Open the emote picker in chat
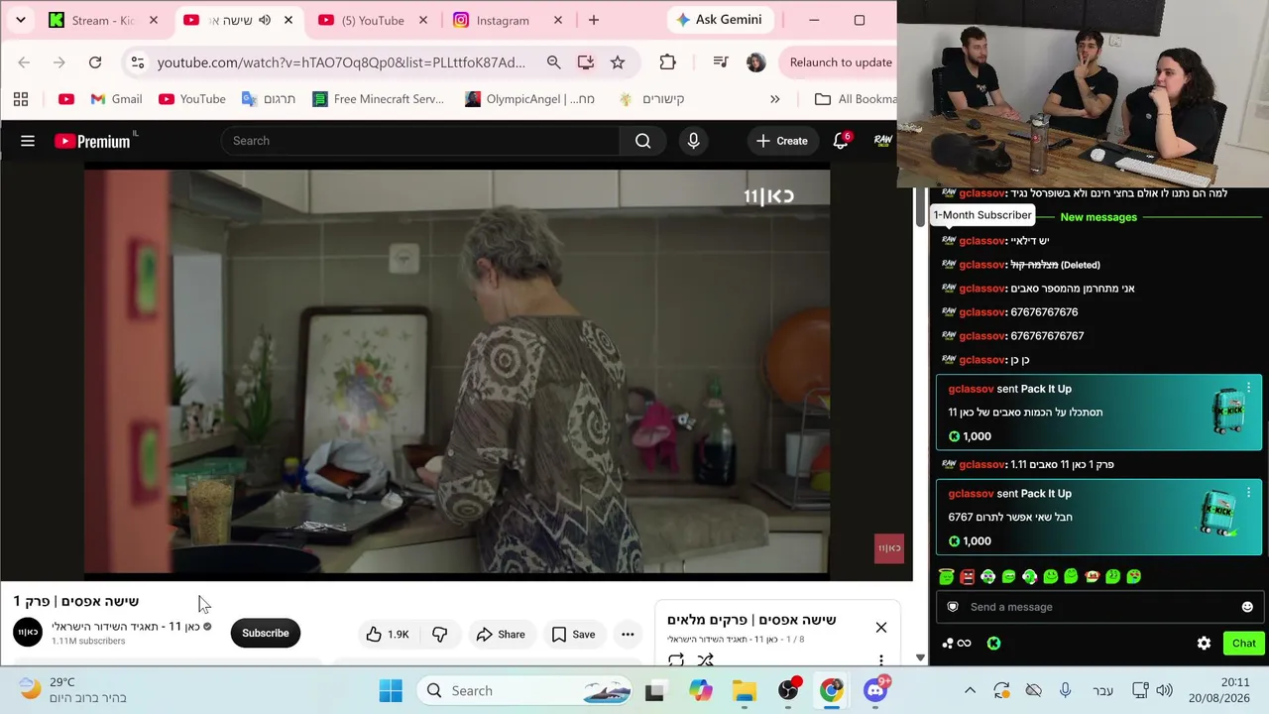 [1247, 607]
